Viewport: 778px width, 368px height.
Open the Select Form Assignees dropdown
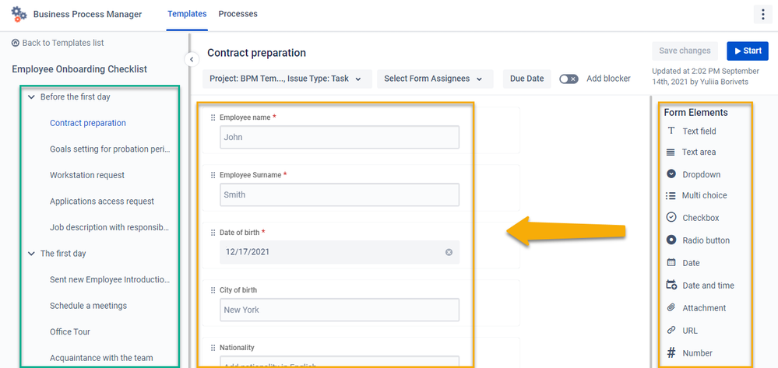(x=435, y=79)
